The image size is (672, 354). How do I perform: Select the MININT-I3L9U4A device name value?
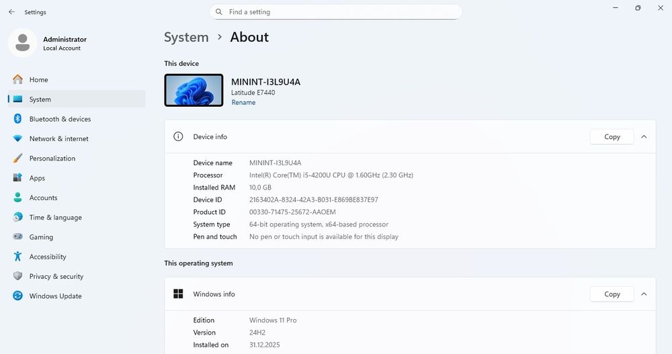pos(275,163)
